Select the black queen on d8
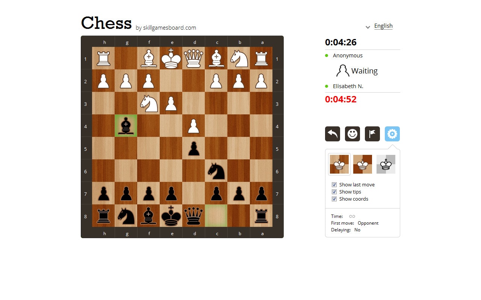Image resolution: width=481 pixels, height=300 pixels. pos(194,216)
